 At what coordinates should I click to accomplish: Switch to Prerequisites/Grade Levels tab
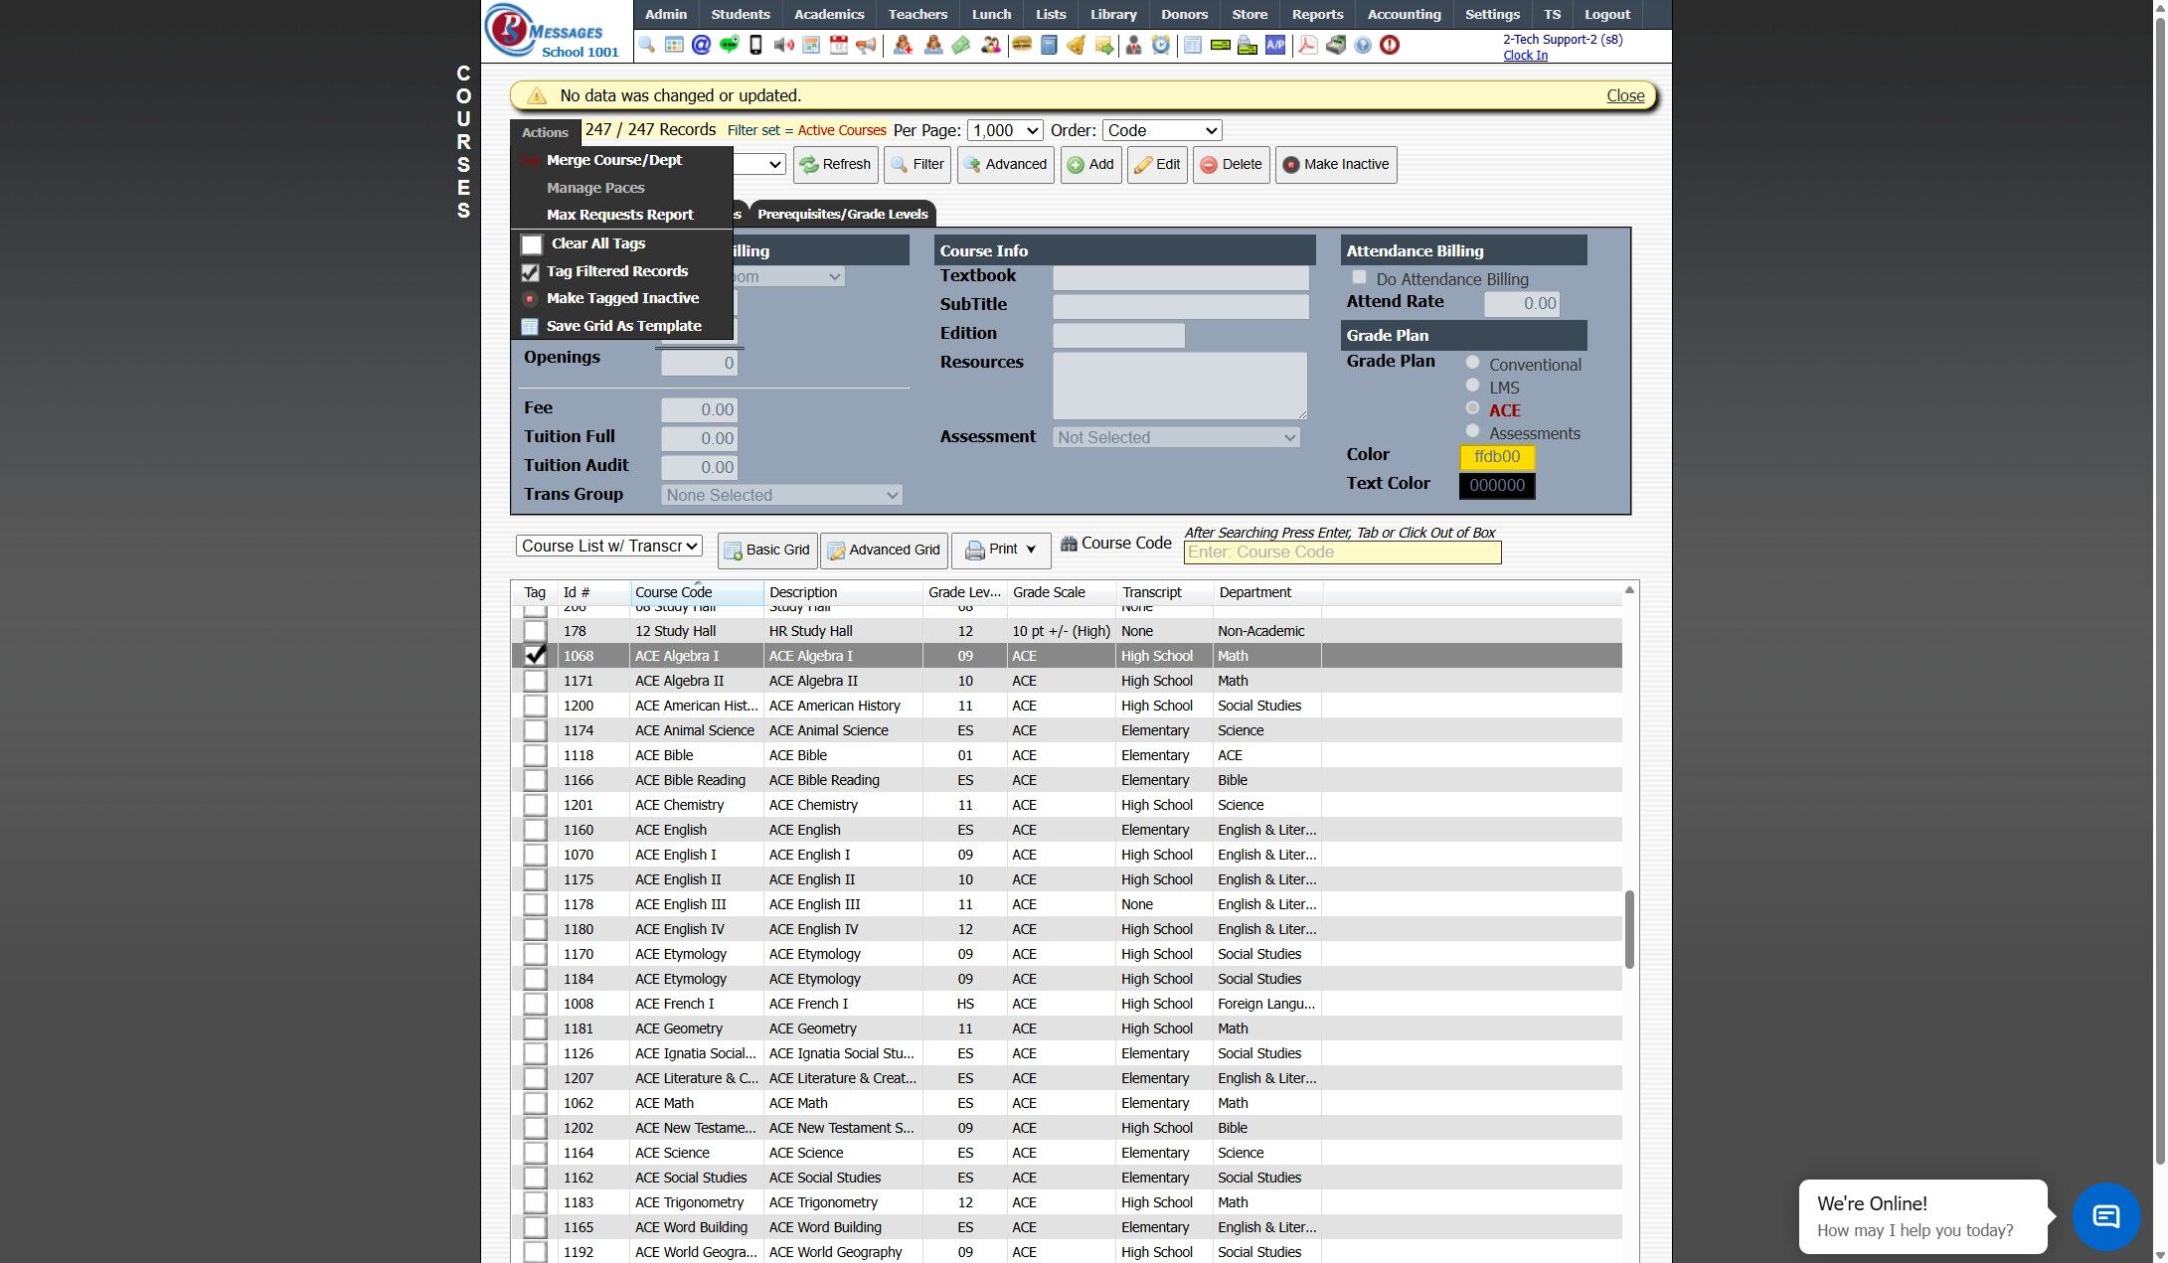pyautogui.click(x=842, y=214)
